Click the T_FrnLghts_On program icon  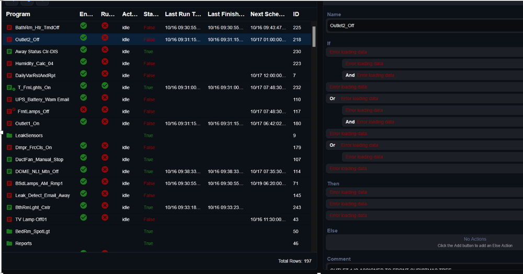pos(10,88)
